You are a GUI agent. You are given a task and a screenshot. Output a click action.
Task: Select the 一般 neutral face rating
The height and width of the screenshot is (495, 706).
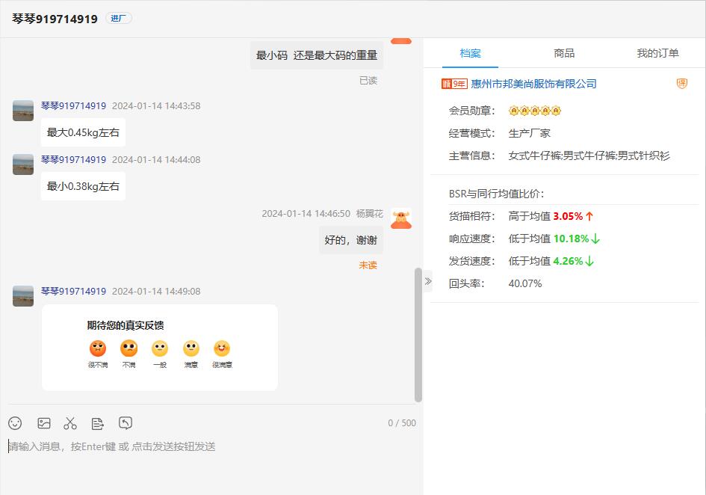[160, 348]
